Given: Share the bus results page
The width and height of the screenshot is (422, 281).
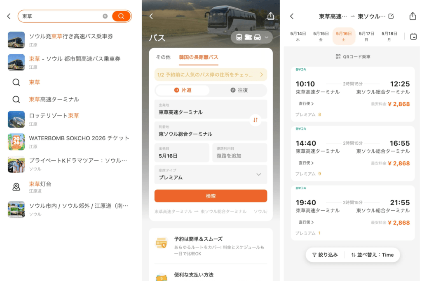Looking at the screenshot, I should coord(413,16).
